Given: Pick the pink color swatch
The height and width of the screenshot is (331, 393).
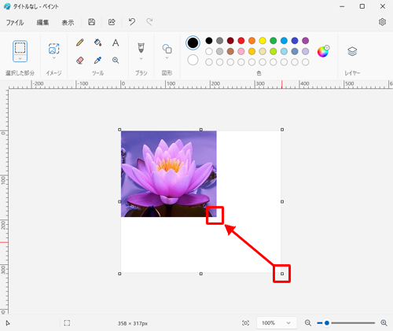Looking at the screenshot, I should pos(241,51).
